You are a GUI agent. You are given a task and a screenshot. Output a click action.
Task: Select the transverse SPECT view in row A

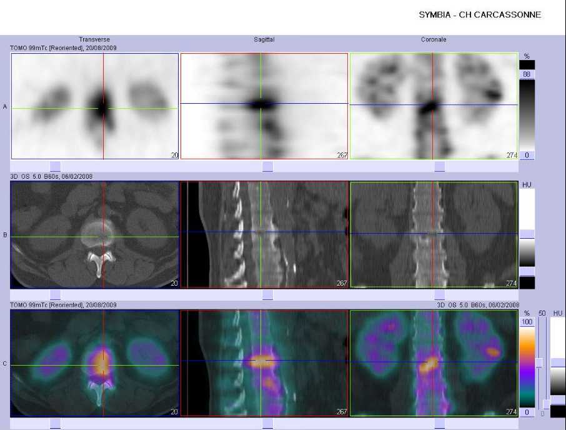tap(95, 106)
